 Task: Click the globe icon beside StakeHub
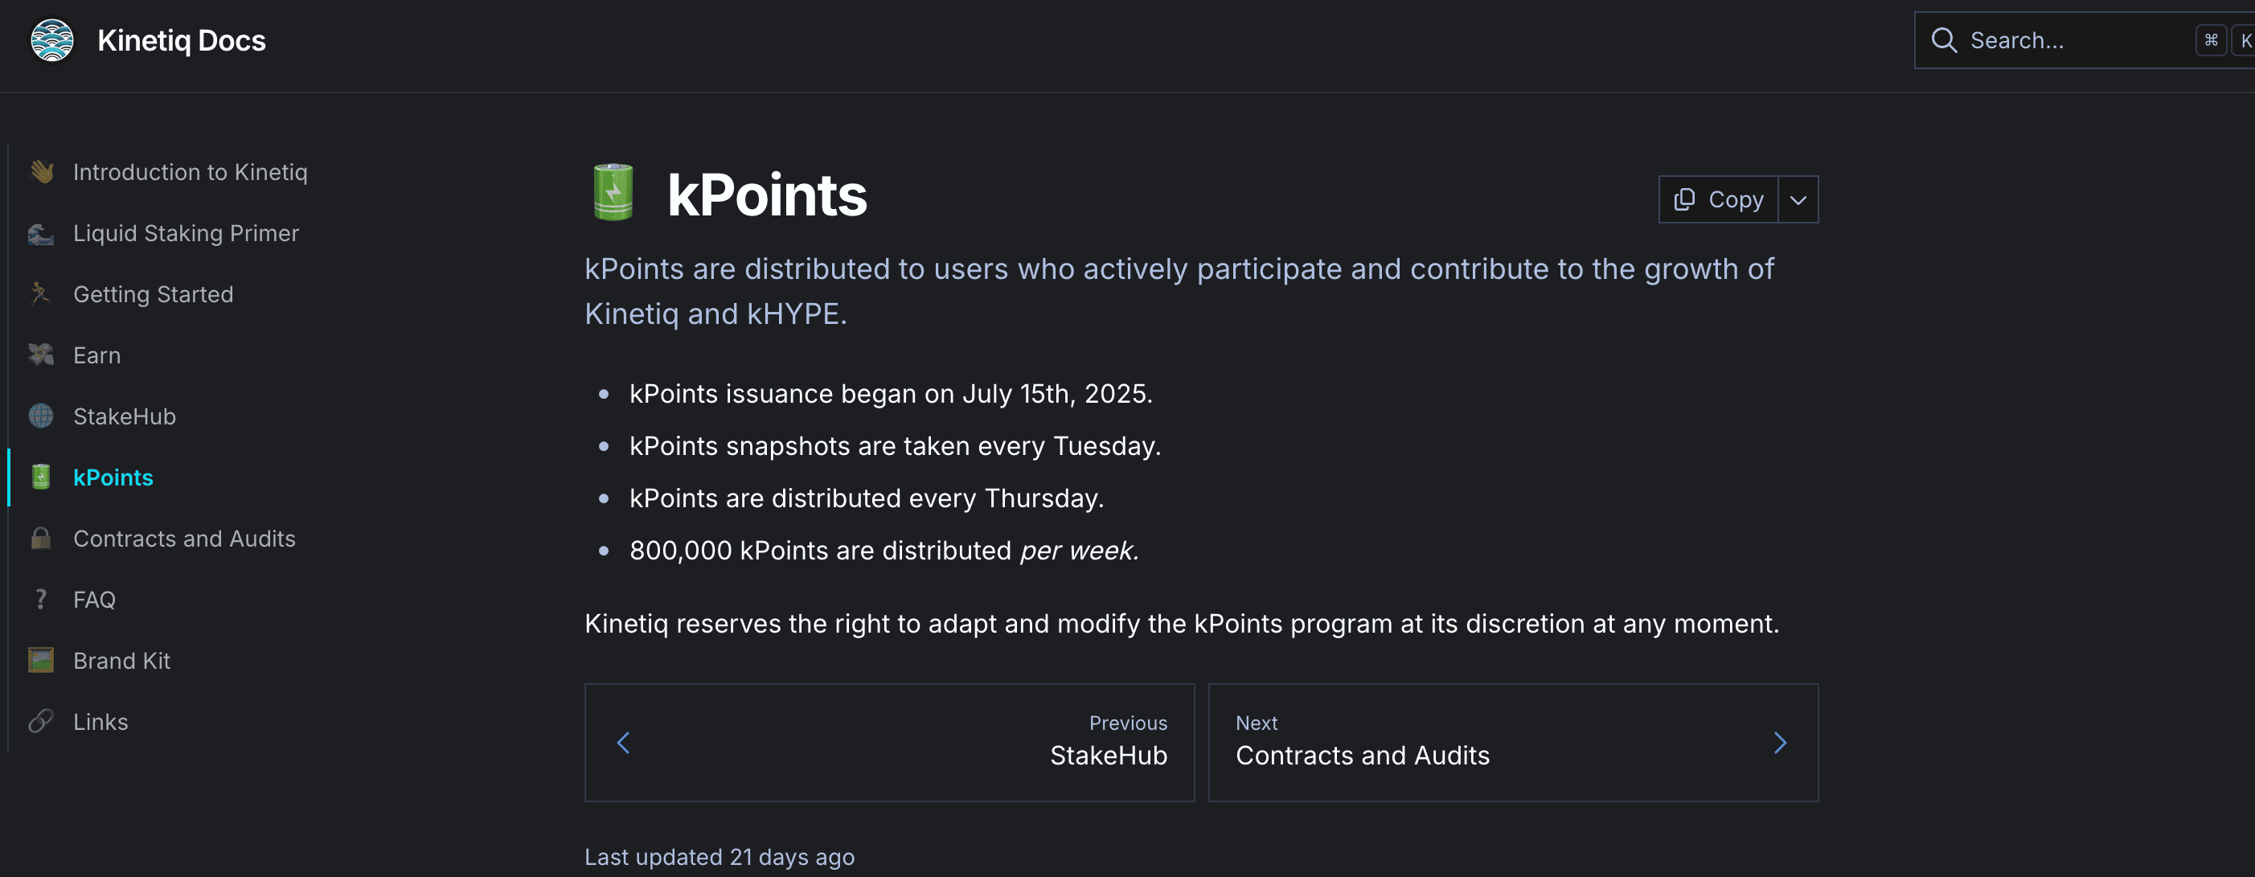pyautogui.click(x=41, y=416)
